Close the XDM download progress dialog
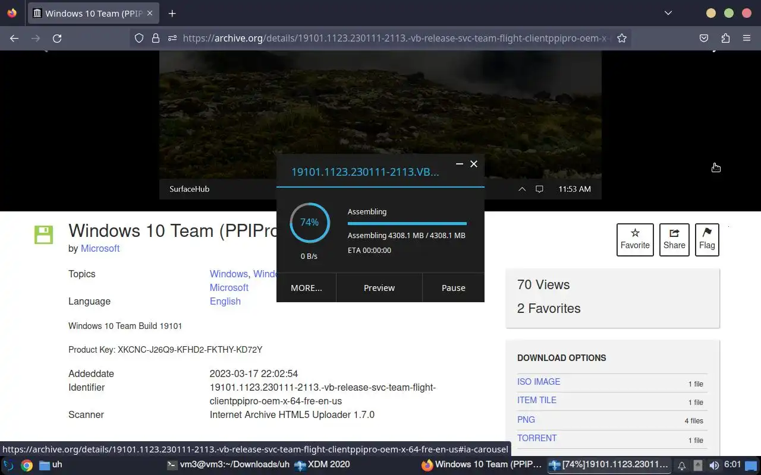Screen dimensions: 761x475 pos(474,164)
